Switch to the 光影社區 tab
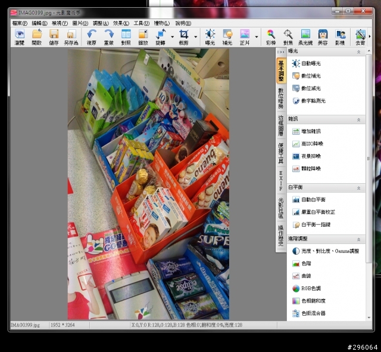Screen dimensions: 381x352 click(281, 208)
